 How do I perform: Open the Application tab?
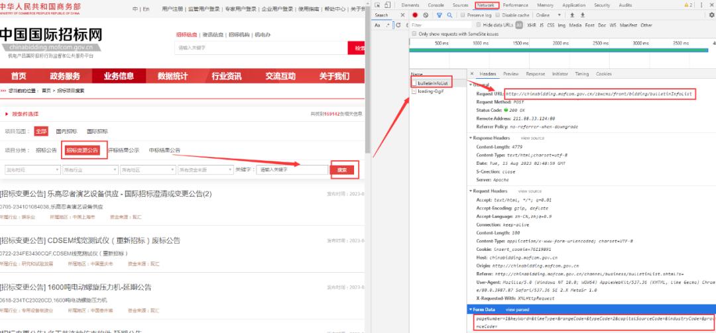click(x=574, y=5)
